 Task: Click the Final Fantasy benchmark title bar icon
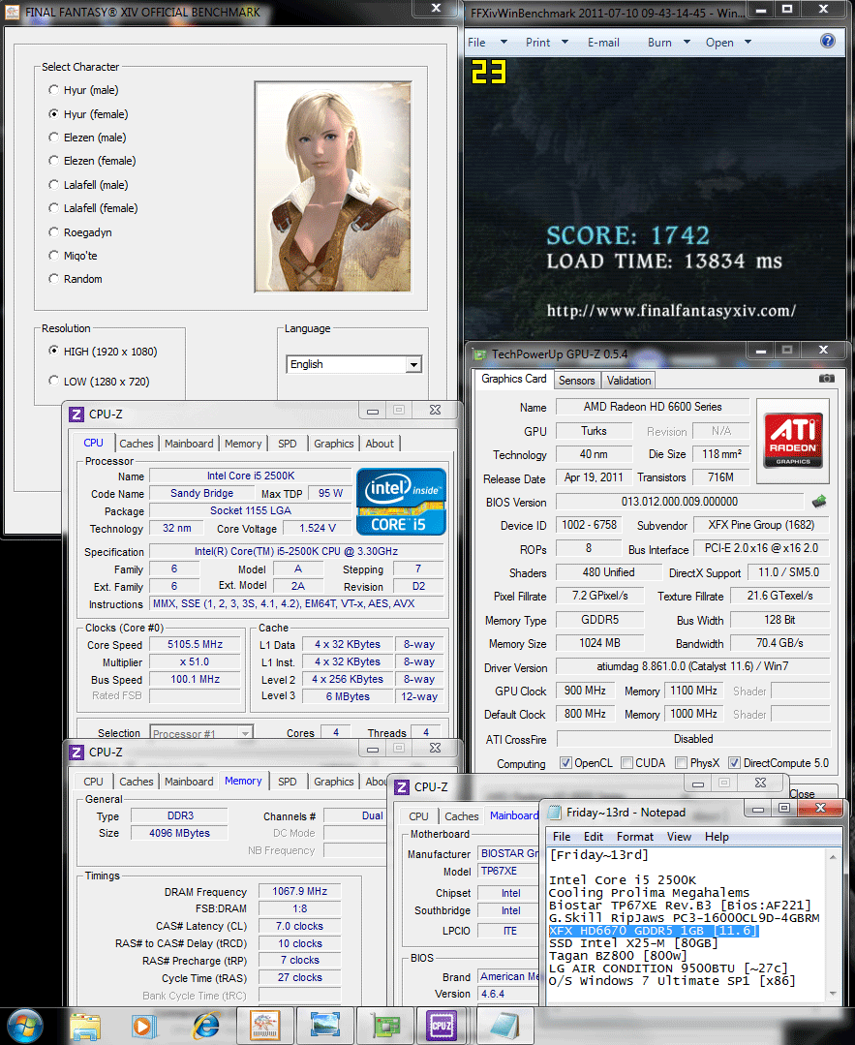tap(12, 12)
